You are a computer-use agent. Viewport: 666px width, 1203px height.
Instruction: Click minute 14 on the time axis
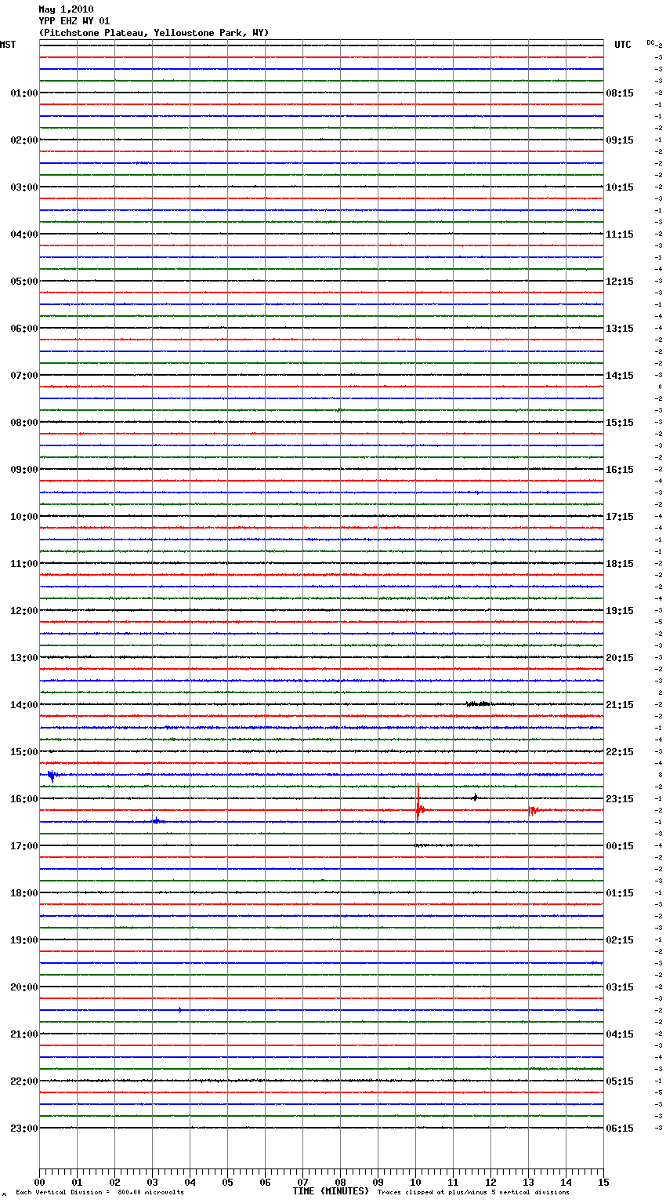[x=566, y=1182]
